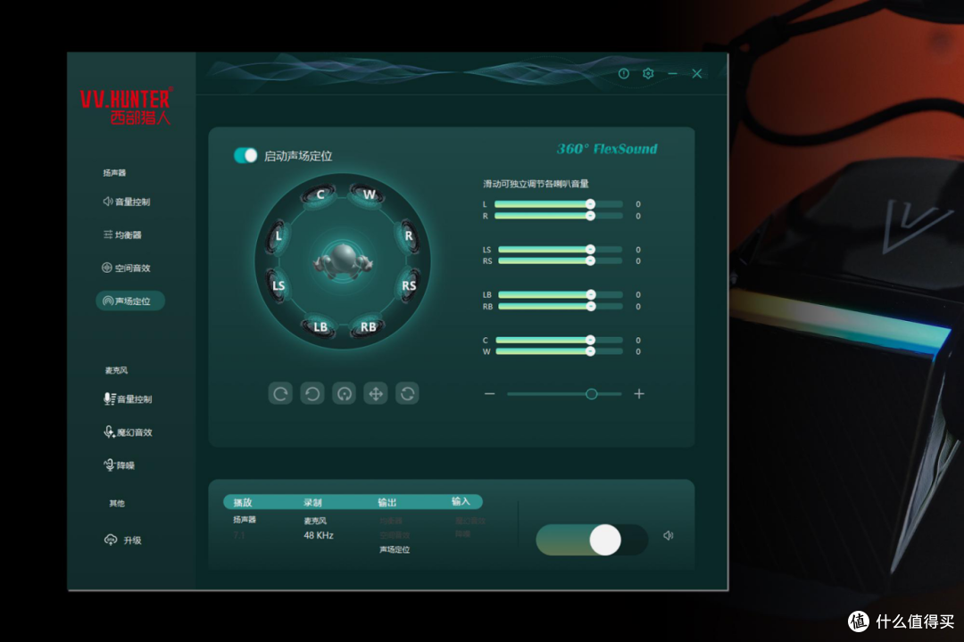The height and width of the screenshot is (642, 964).
Task: Open 魔幻音效 in the sidebar
Action: coord(128,432)
